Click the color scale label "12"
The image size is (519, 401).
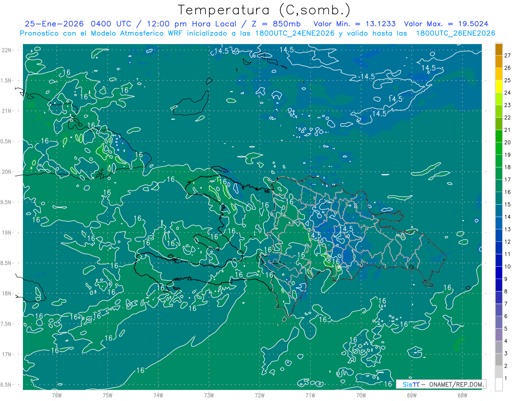[x=507, y=242]
